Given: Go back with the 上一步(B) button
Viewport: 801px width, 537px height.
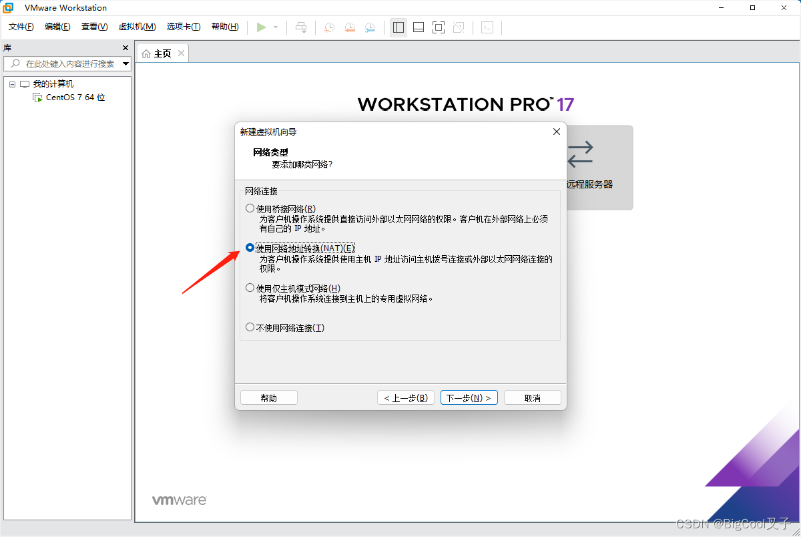Looking at the screenshot, I should [x=406, y=398].
